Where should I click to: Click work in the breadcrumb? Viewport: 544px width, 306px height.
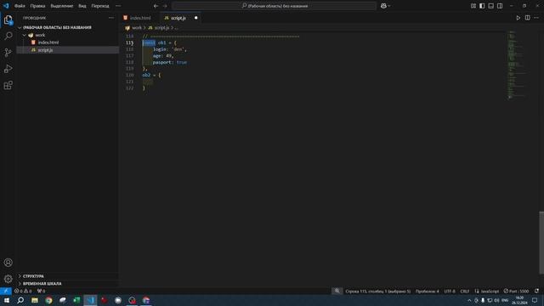(x=137, y=28)
